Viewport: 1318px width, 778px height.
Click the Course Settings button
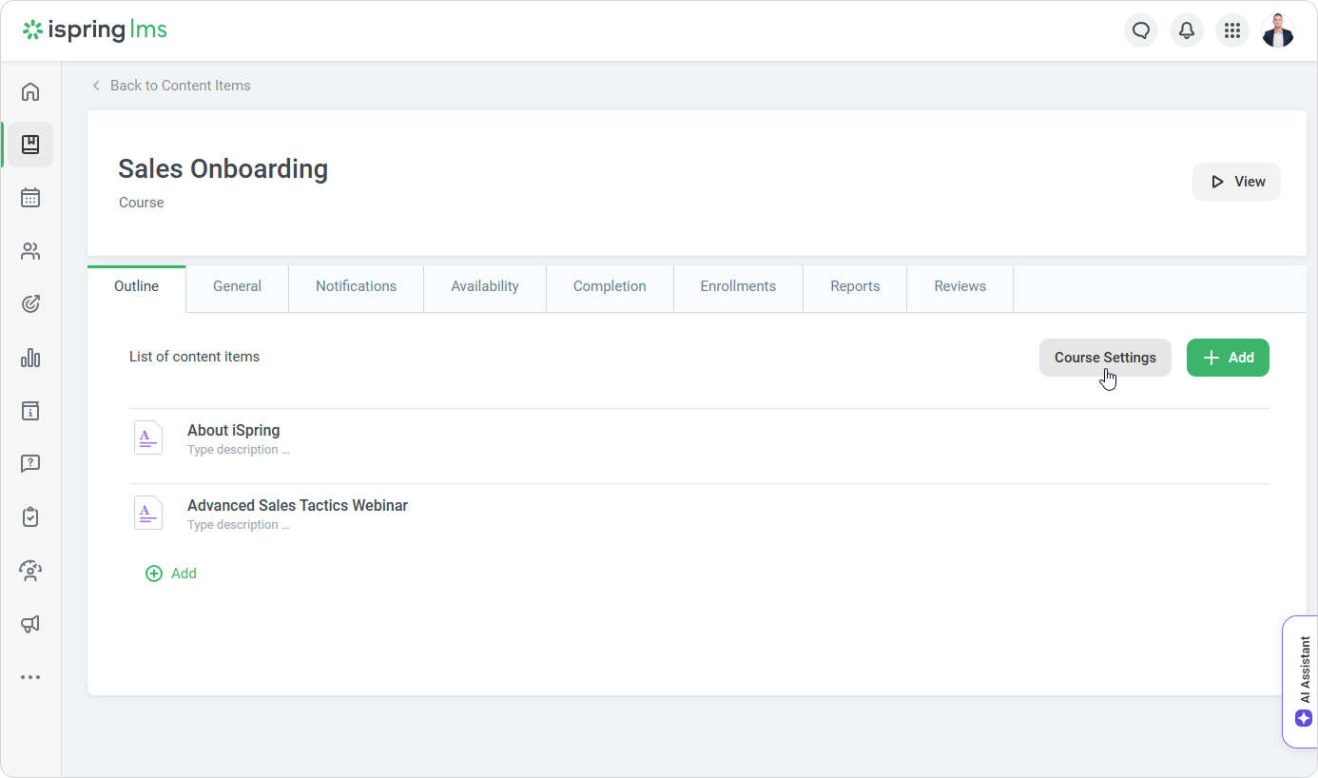coord(1105,358)
